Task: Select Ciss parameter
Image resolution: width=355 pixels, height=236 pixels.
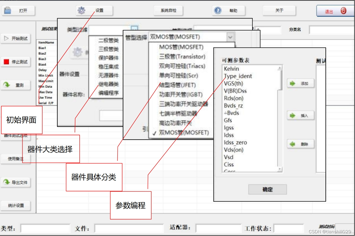Action: (229, 164)
